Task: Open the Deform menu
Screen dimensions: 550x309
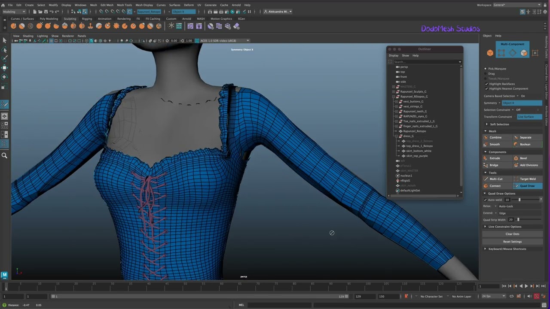Action: coord(189,5)
